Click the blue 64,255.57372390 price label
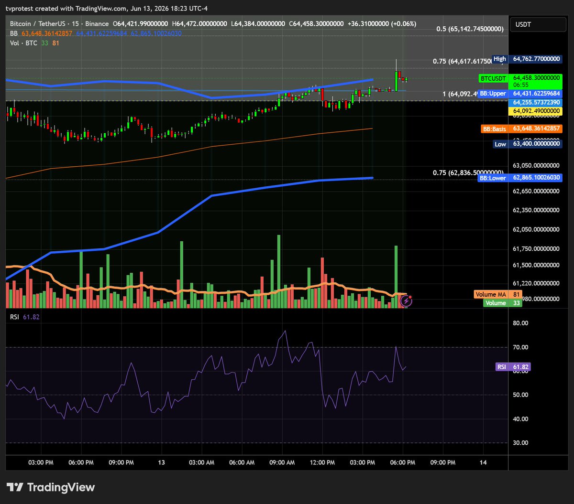 click(536, 102)
